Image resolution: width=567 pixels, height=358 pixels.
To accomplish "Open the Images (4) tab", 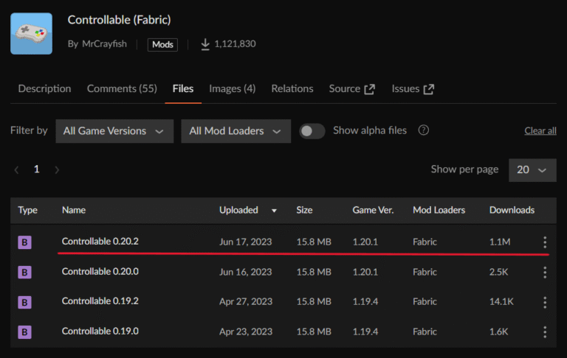I will (x=232, y=88).
